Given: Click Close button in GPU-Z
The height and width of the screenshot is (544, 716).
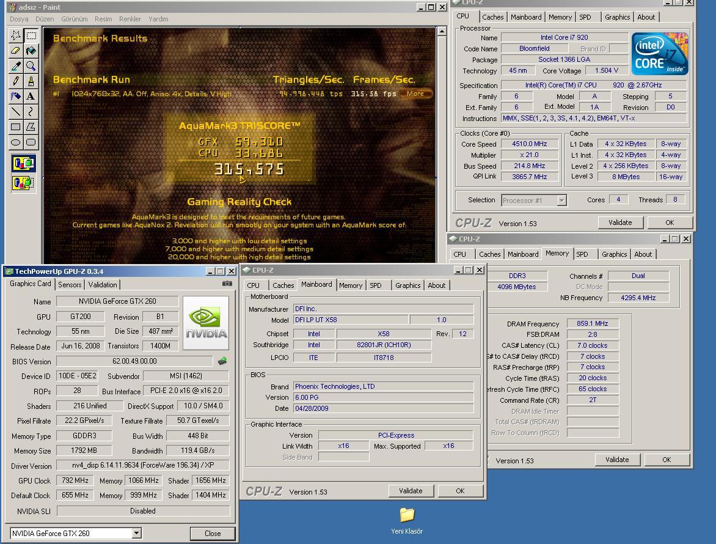Looking at the screenshot, I should [213, 534].
